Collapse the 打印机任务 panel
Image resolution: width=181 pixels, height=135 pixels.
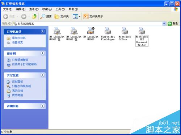[x=42, y=31]
